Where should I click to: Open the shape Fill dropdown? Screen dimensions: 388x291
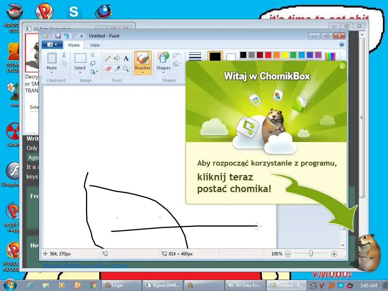coord(177,63)
